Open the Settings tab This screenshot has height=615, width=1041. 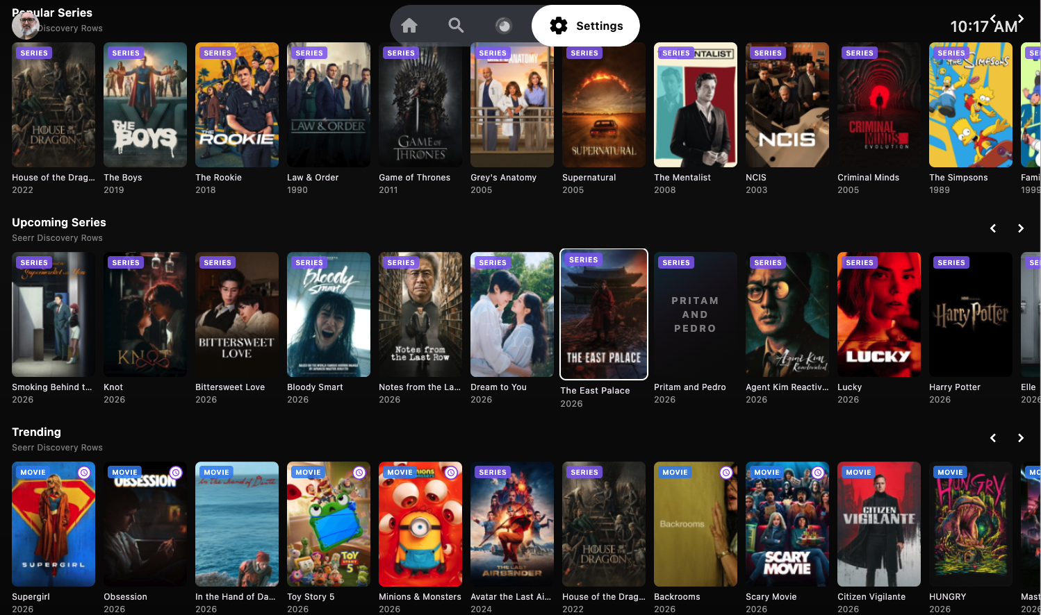tap(586, 26)
